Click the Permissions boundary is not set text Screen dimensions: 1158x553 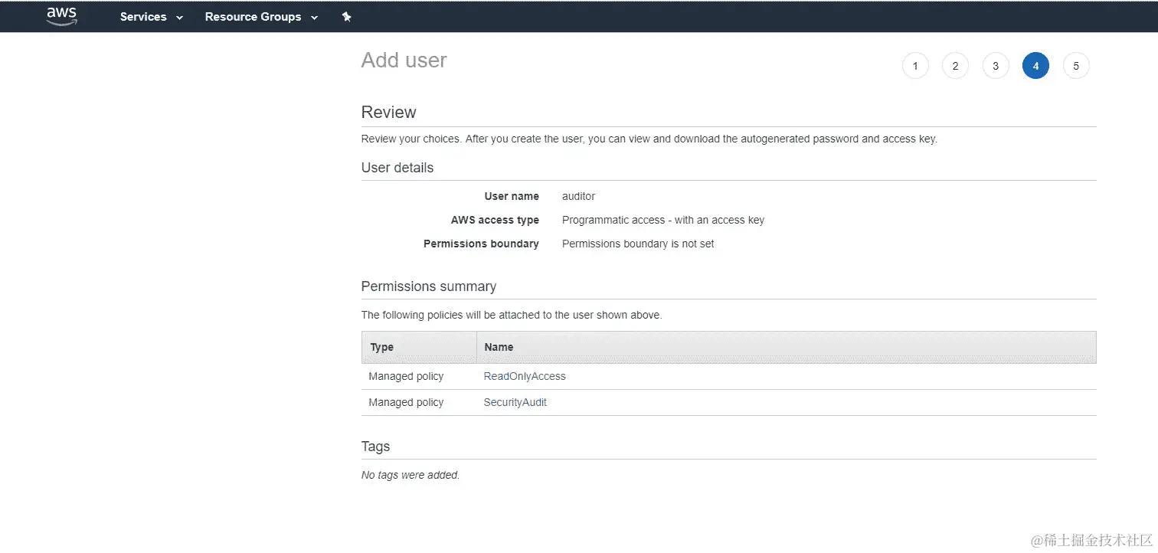click(x=638, y=244)
